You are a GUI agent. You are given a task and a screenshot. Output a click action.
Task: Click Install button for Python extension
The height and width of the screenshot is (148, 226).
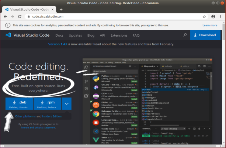(x=134, y=81)
